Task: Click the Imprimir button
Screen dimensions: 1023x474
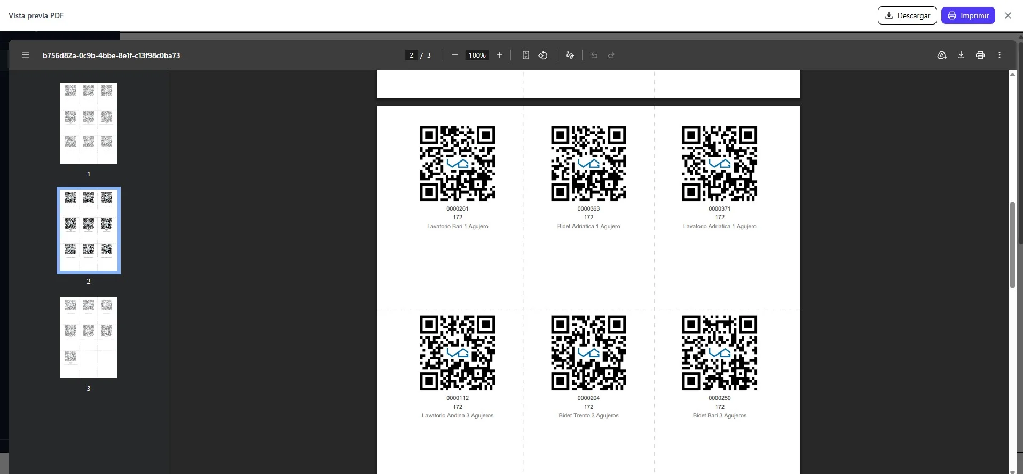Action: coord(968,15)
